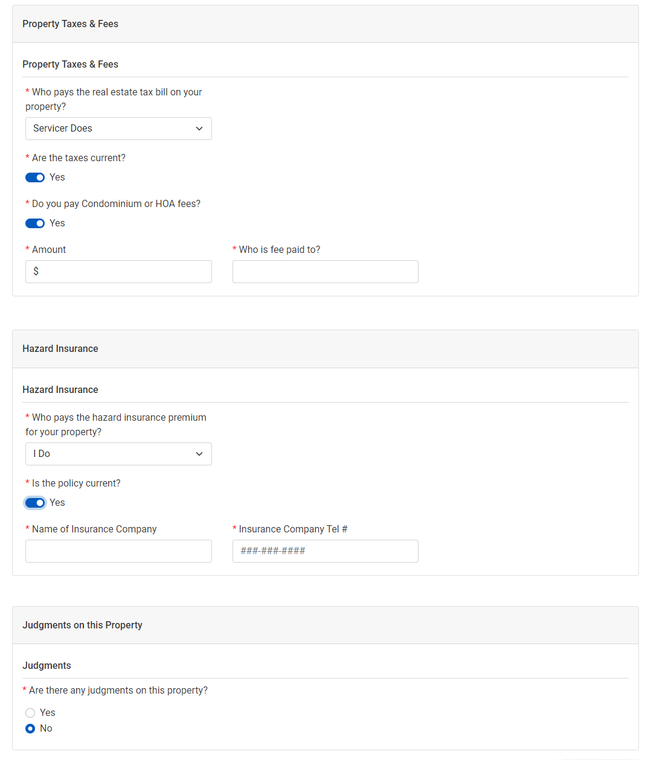Toggle the "Are the taxes current?" switch
This screenshot has height=760, width=651.
[x=35, y=177]
